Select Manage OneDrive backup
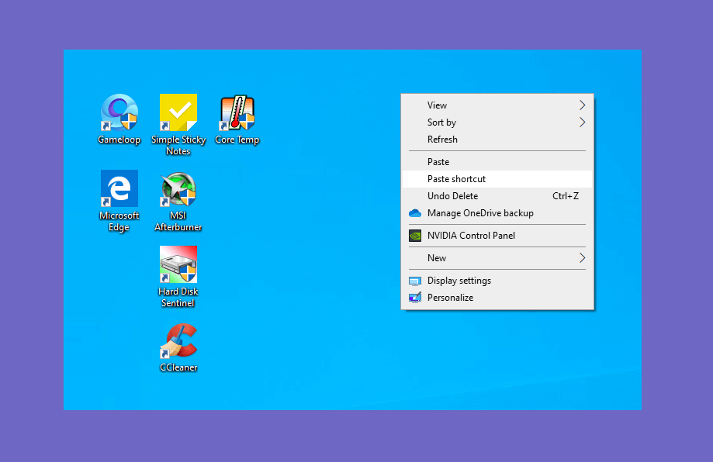The width and height of the screenshot is (713, 462). click(x=497, y=213)
